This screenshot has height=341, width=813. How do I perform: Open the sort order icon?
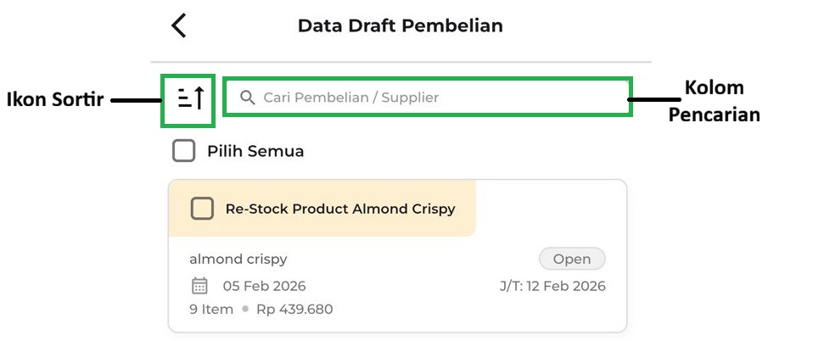click(190, 98)
